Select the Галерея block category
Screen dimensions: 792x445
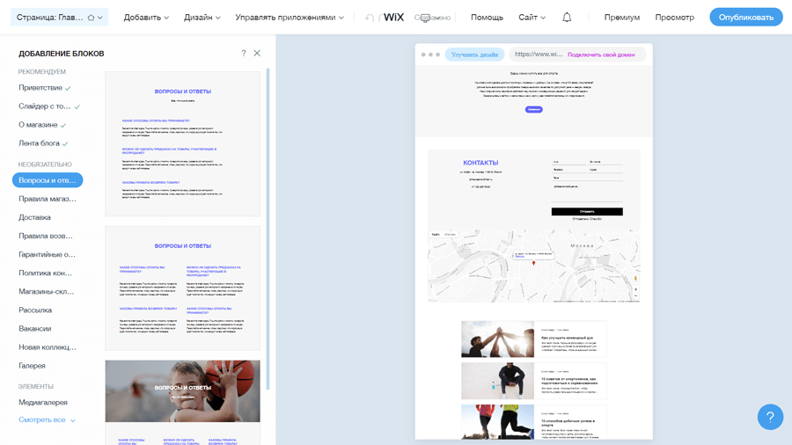33,366
